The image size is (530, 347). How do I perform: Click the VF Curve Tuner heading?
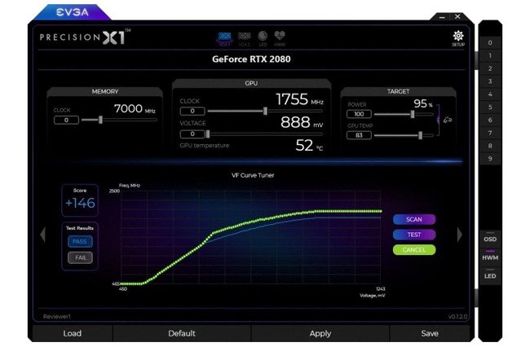[253, 175]
